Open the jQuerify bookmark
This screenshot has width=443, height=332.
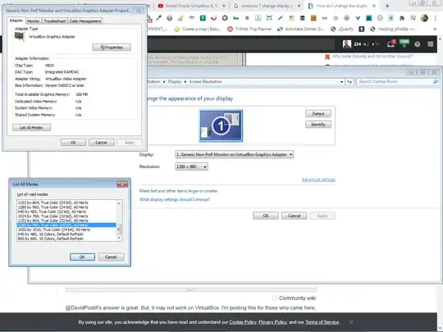(x=342, y=29)
